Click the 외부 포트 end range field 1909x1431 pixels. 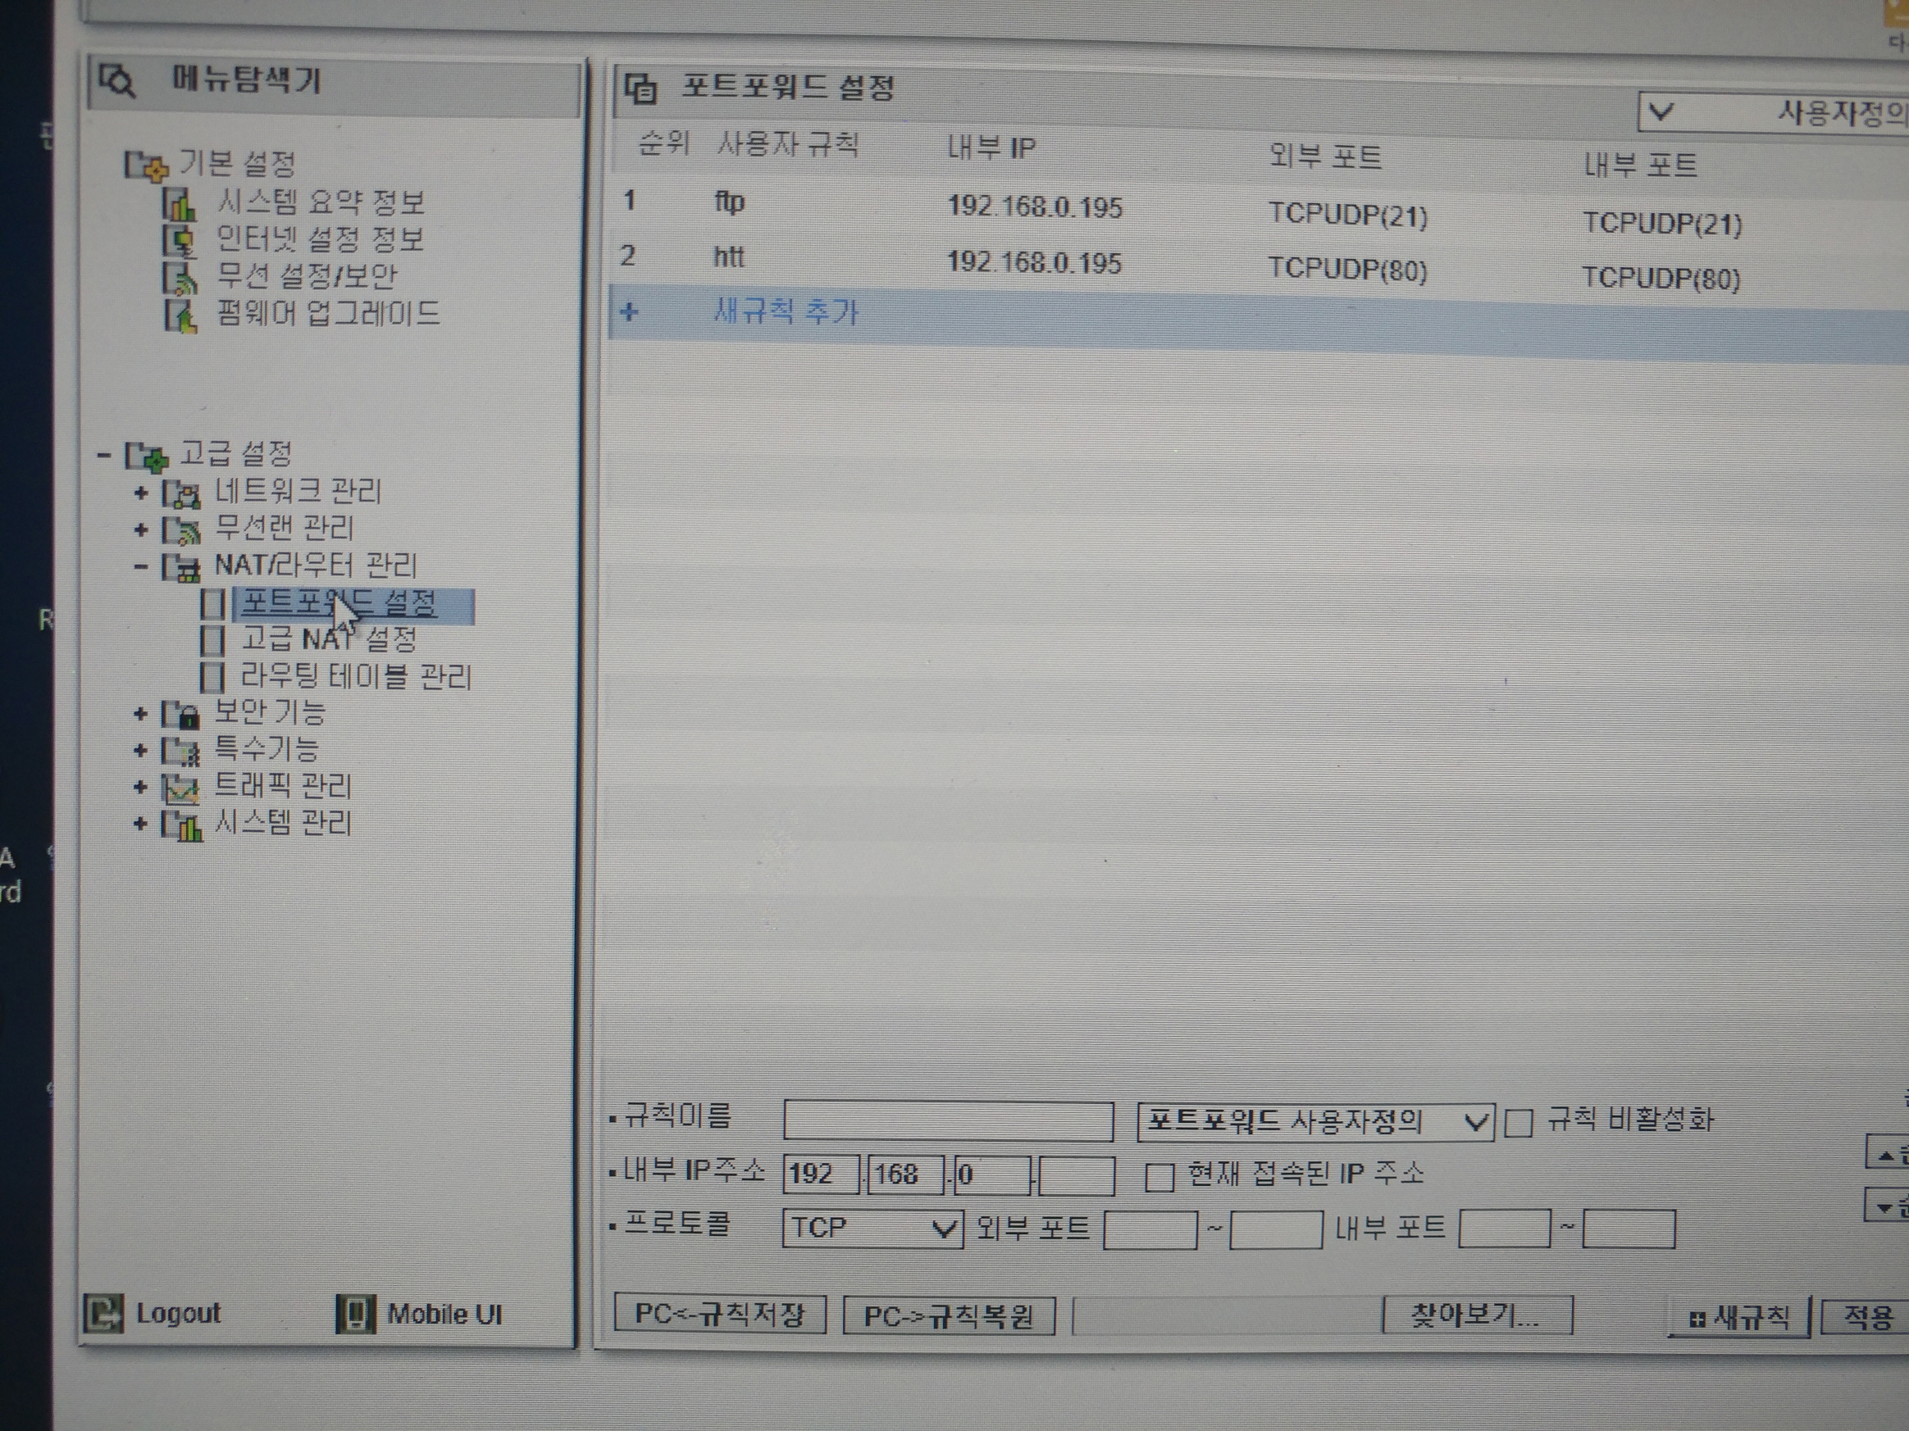pos(1276,1230)
